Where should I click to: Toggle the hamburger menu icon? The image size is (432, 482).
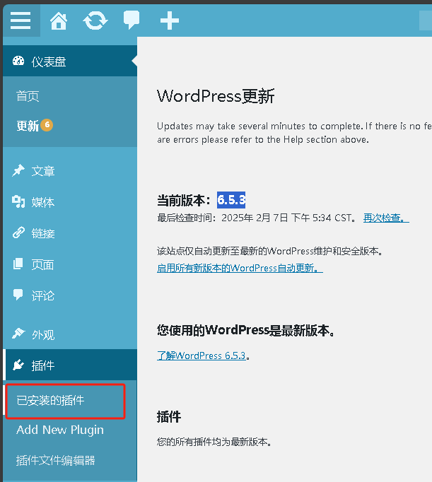tap(21, 20)
